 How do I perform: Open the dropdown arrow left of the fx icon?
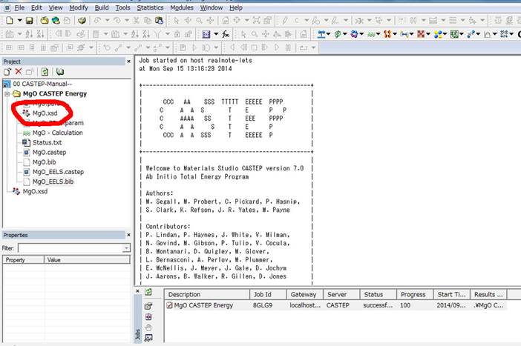pyautogui.click(x=216, y=34)
